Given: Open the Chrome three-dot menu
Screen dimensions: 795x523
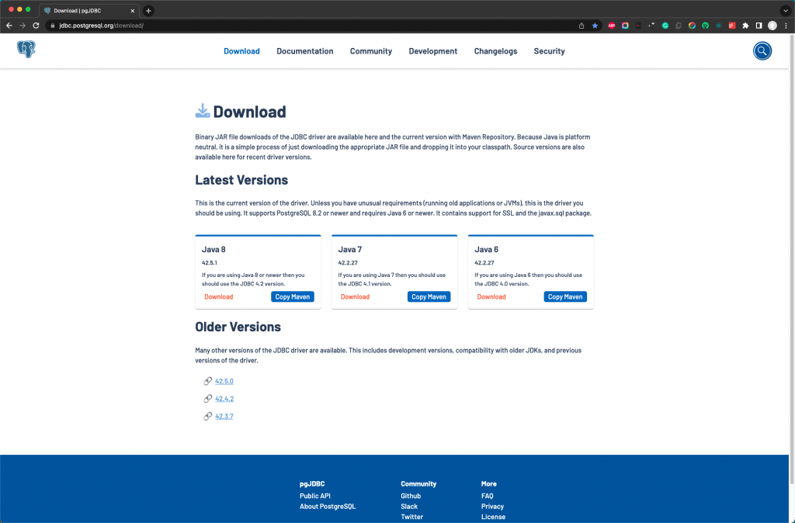Looking at the screenshot, I should [786, 26].
